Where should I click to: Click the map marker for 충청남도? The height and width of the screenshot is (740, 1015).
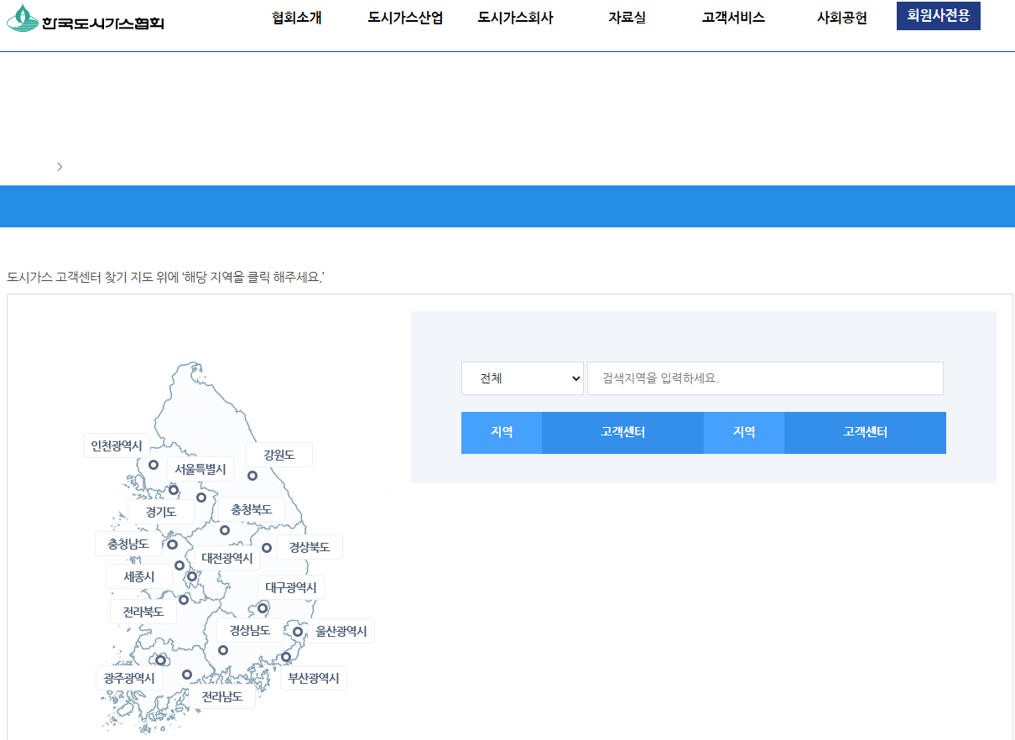click(172, 545)
